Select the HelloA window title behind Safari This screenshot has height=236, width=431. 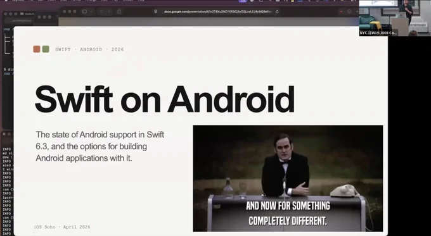27,14
